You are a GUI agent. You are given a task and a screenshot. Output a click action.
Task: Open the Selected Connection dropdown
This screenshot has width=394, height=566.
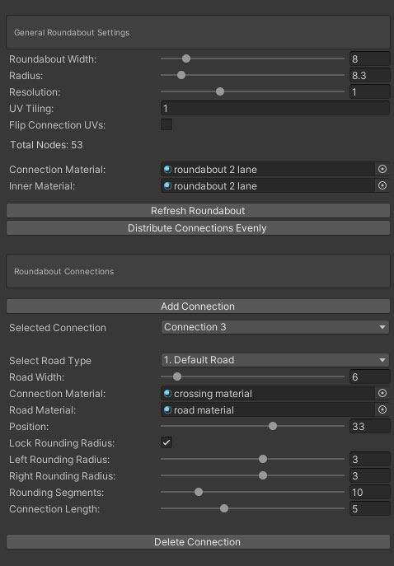click(x=275, y=327)
